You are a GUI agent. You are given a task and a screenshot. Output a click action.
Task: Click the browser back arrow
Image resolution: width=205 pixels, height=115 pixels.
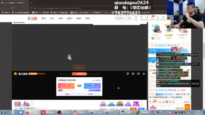pyautogui.click(x=3, y=8)
